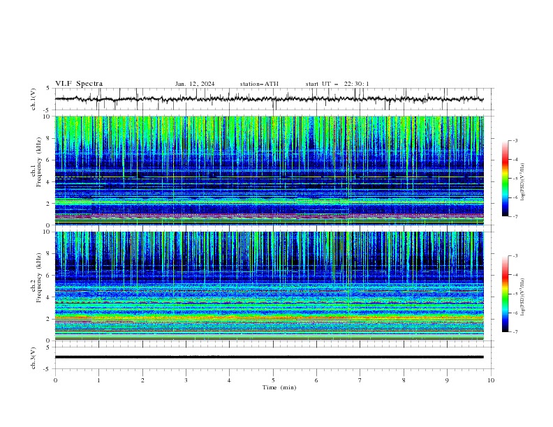Click the "-3" tick on the ch.1 color bar
Image resolution: width=553 pixels, height=427 pixels.
pyautogui.click(x=515, y=140)
